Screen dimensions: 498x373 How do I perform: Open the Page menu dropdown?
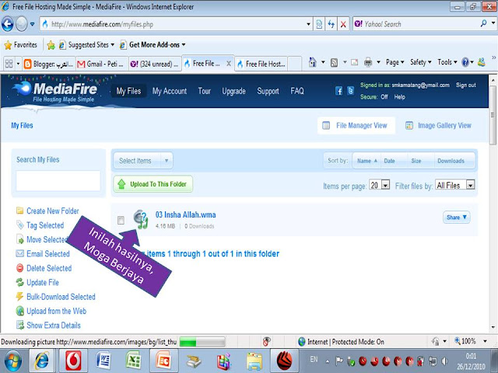[395, 62]
